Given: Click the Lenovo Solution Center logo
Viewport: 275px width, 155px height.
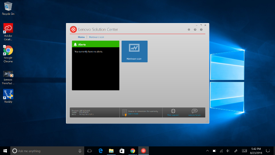Looking at the screenshot, I should [x=73, y=29].
